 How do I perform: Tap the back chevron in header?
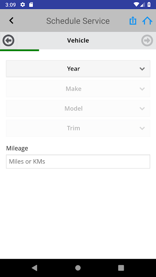[11, 21]
